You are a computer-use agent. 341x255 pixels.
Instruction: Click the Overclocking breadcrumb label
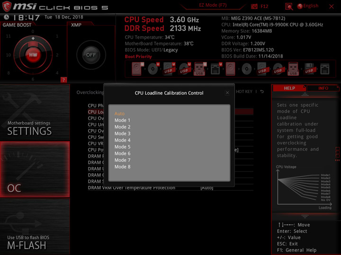coord(90,93)
